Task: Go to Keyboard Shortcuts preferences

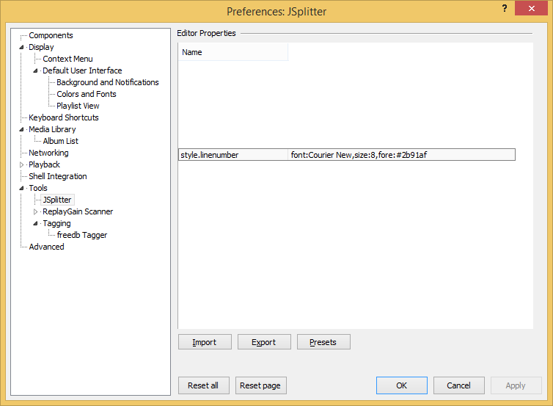Action: coord(63,117)
